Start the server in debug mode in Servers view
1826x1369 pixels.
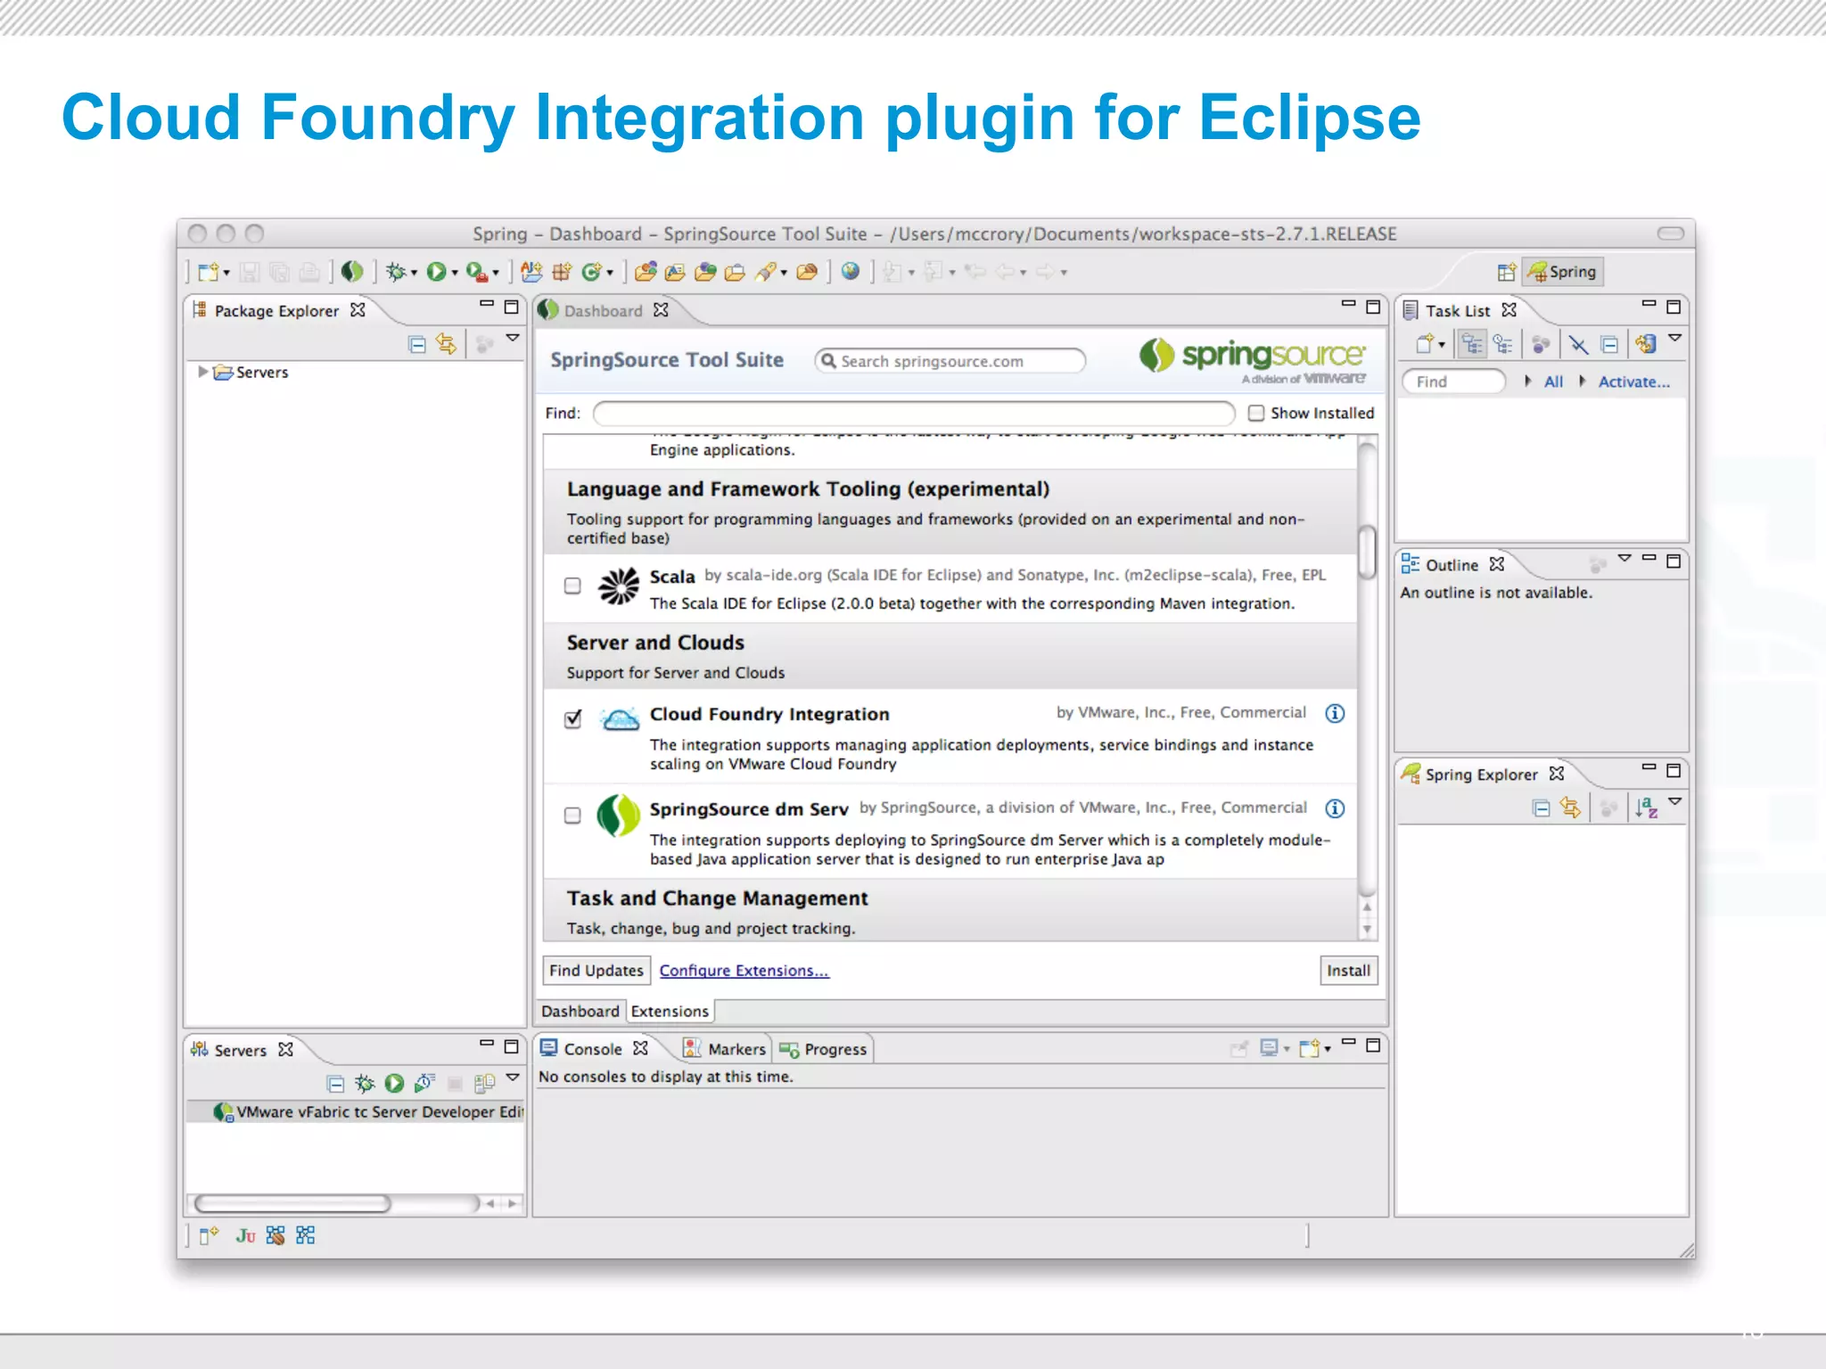pos(365,1083)
